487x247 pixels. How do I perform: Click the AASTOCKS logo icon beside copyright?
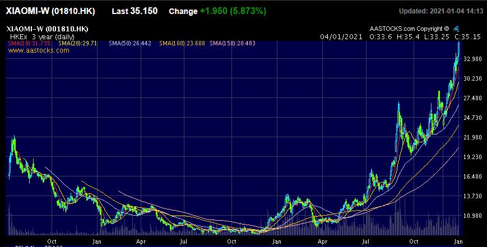(456, 29)
